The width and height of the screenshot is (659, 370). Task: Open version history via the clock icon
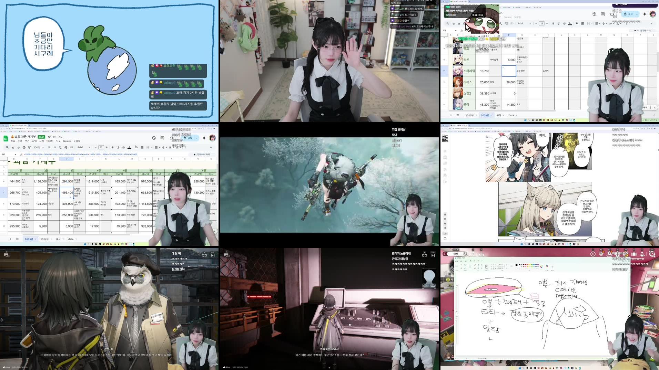pyautogui.click(x=153, y=138)
